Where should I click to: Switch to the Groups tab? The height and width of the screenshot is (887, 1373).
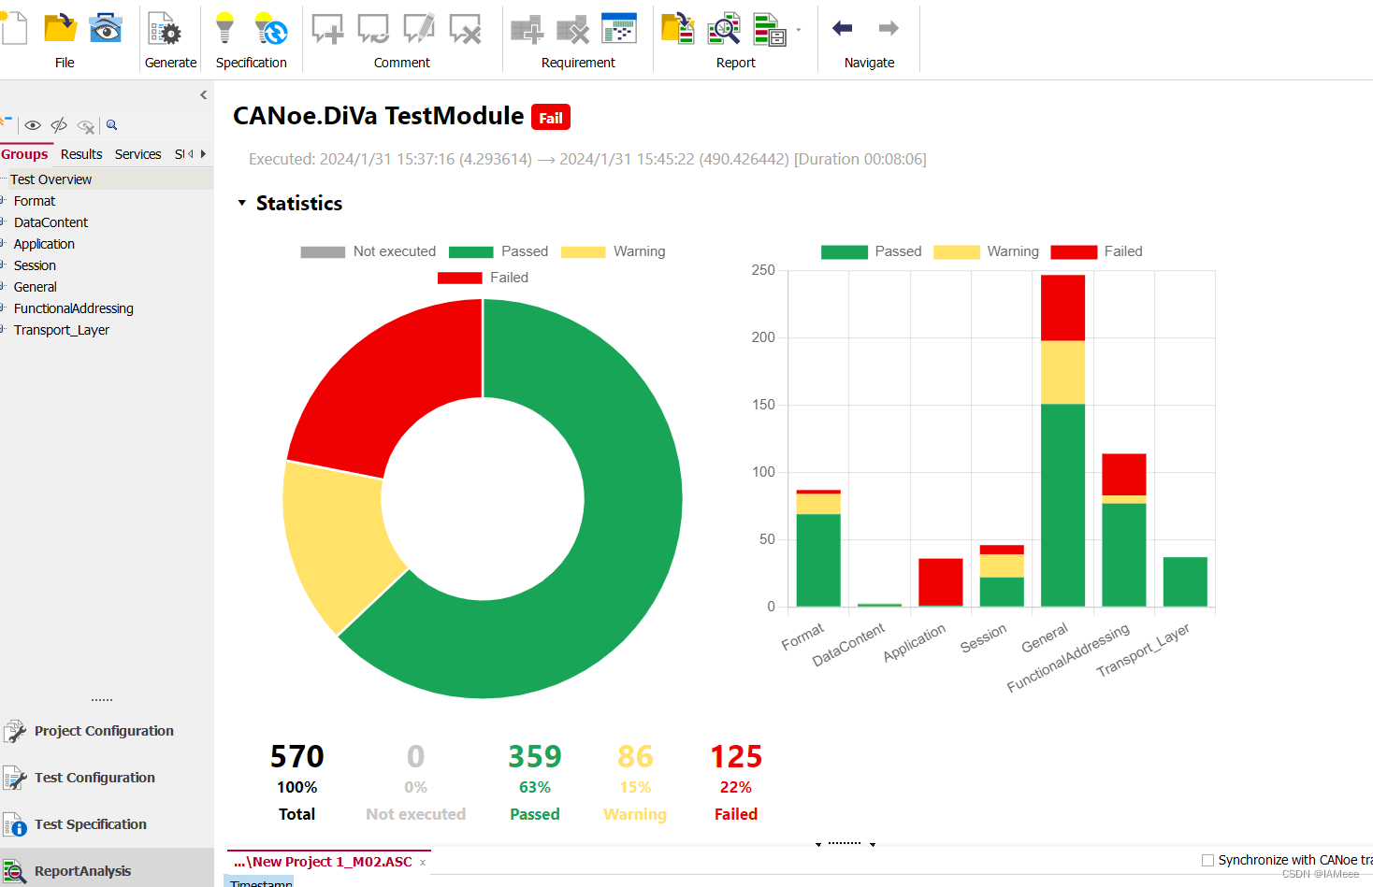click(x=24, y=154)
